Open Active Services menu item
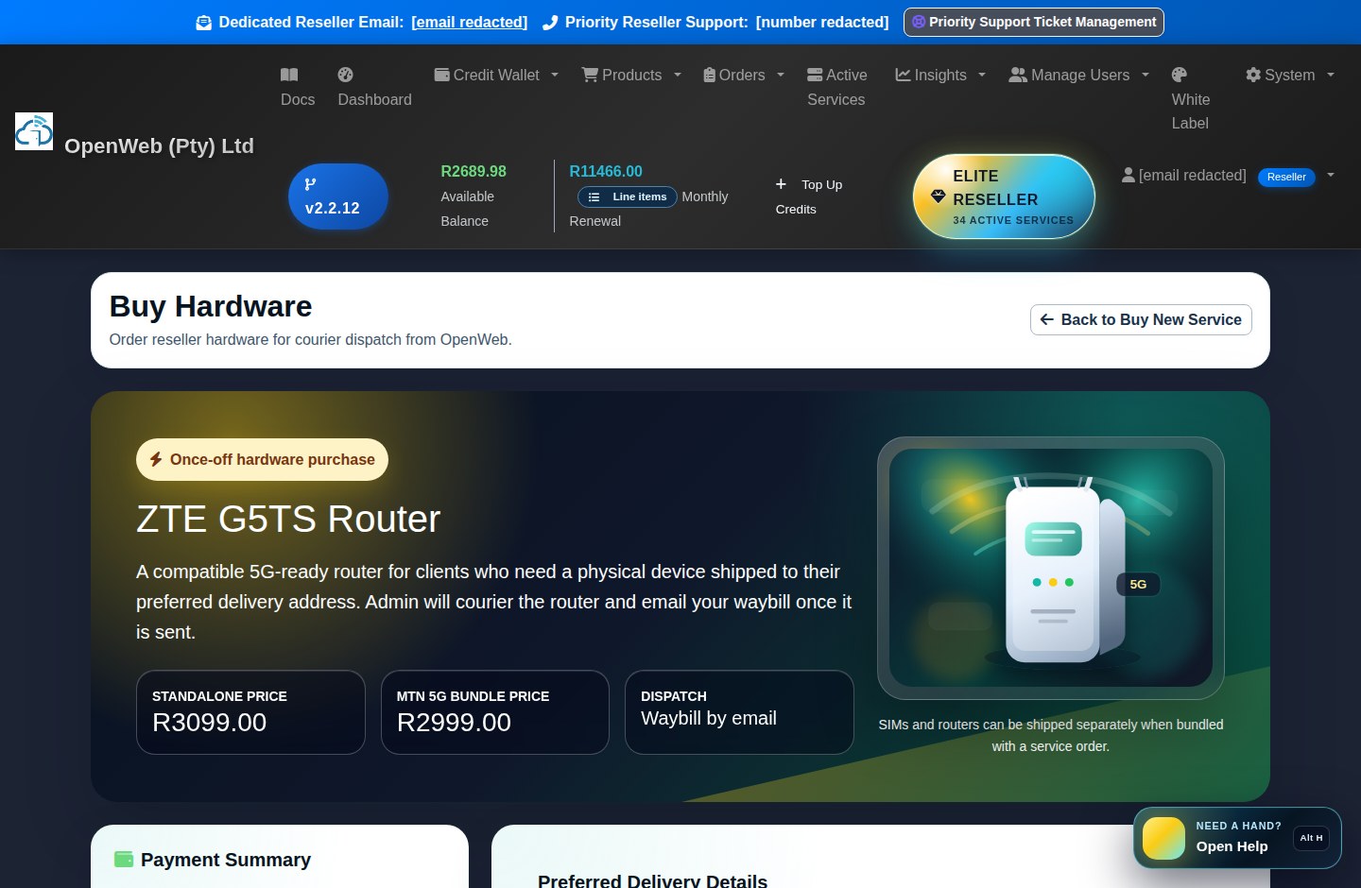Screen dimensions: 1361x888 (836, 87)
